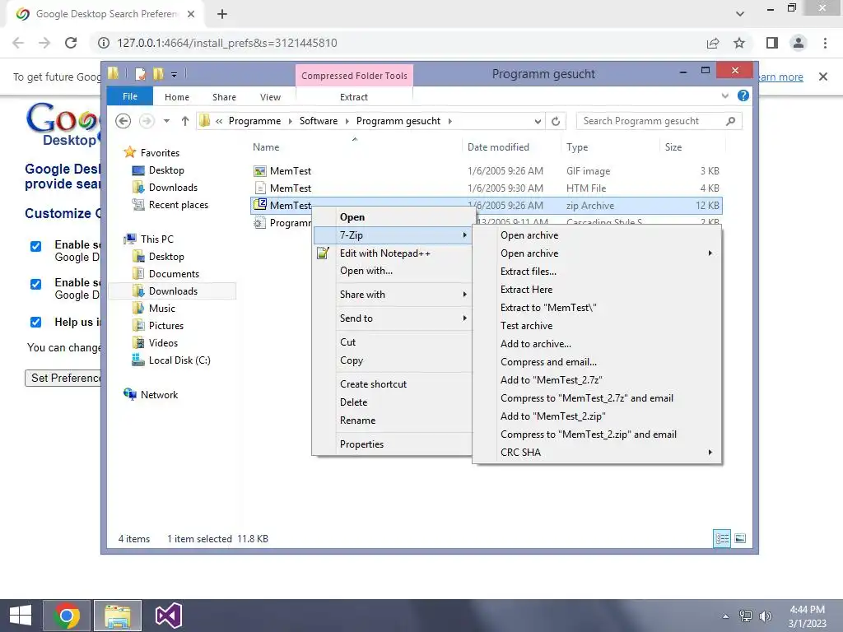The width and height of the screenshot is (843, 632).
Task: Sort by Date modified column
Action: point(498,147)
